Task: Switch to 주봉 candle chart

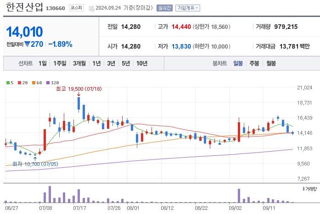Action: (254, 63)
